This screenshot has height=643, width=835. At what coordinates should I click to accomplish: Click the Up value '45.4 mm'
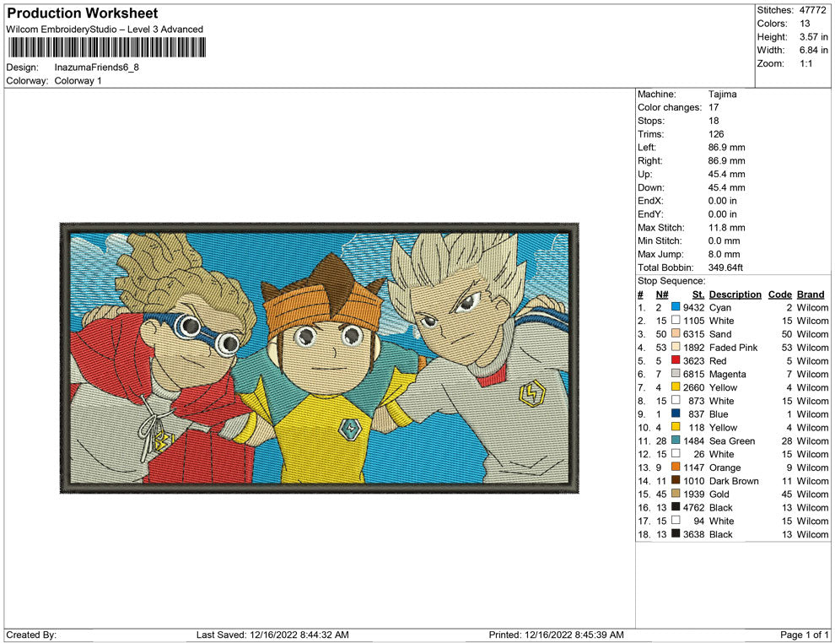tap(727, 174)
